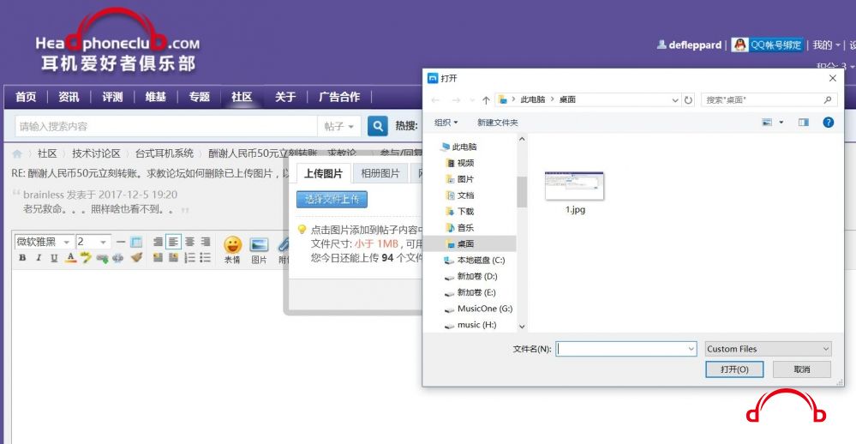
Task: Toggle the preview pane in the file dialog
Action: [x=804, y=123]
